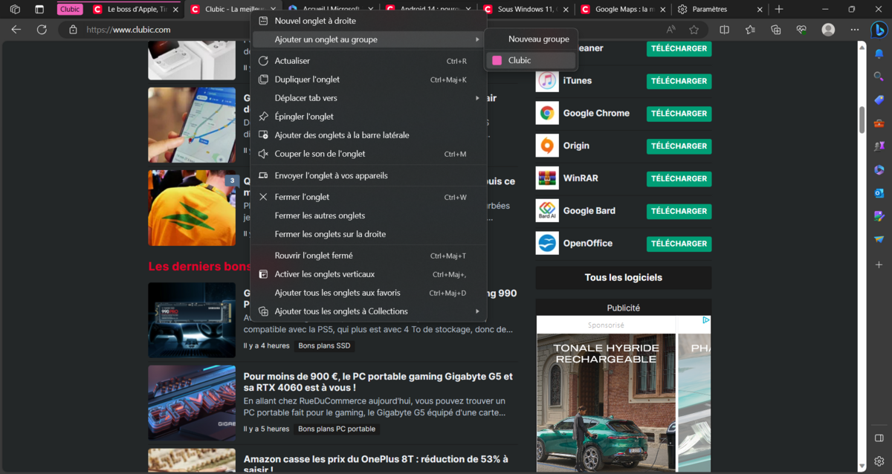Image resolution: width=892 pixels, height=474 pixels.
Task: Add a new app to the sidebar
Action: pos(879,264)
